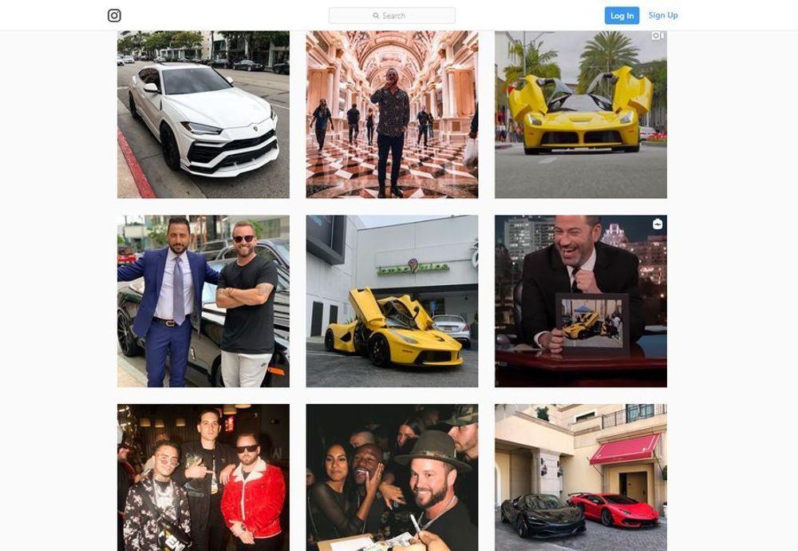Viewport: 798px width, 551px height.
Task: Open the Sign Up link
Action: pyautogui.click(x=663, y=15)
